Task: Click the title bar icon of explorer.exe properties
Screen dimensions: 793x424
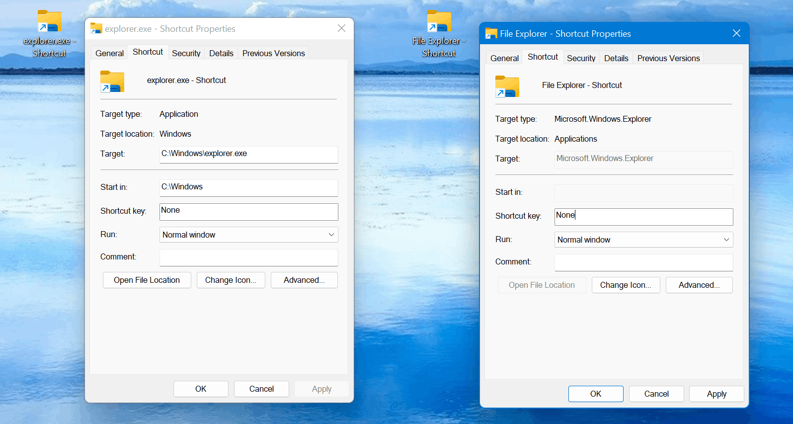Action: 96,29
